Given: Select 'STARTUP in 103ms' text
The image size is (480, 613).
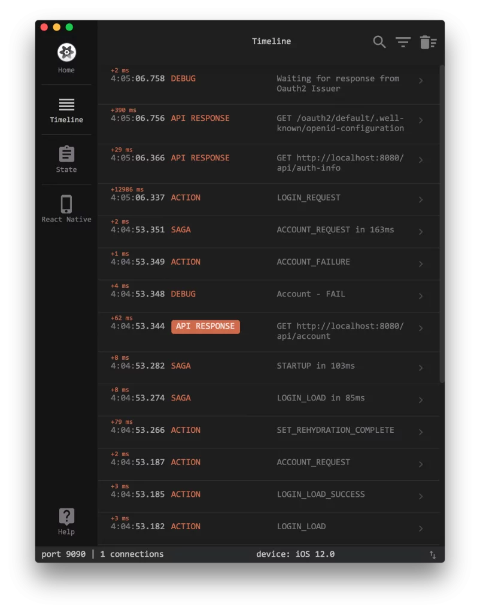Looking at the screenshot, I should pos(316,366).
